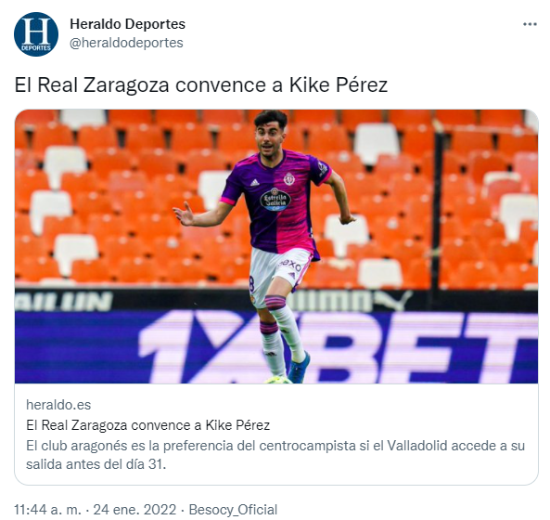Click the LaLiga sleeve patch on the shirt
The height and width of the screenshot is (520, 550).
tap(323, 168)
